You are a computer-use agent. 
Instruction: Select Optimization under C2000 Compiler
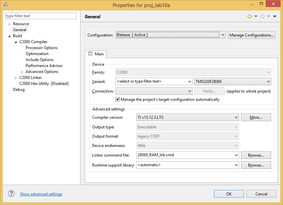[37, 53]
